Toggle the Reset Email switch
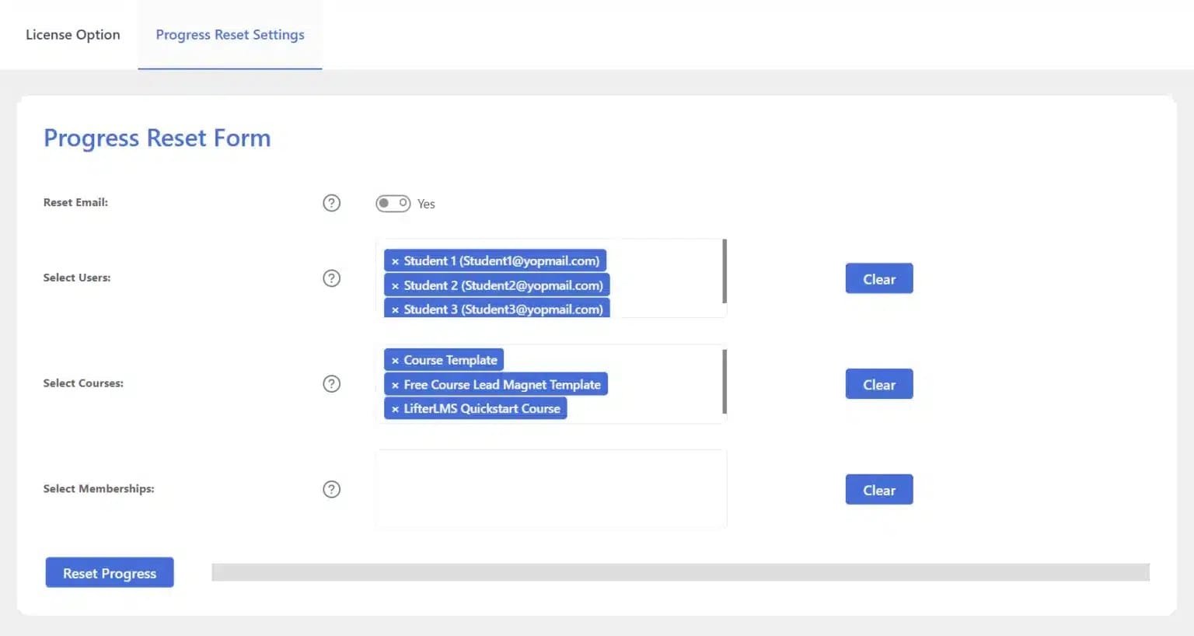Screen dimensions: 1194x636 [393, 203]
